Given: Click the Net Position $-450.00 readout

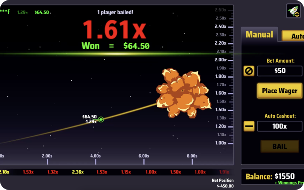Looking at the screenshot, I should pos(222,183).
